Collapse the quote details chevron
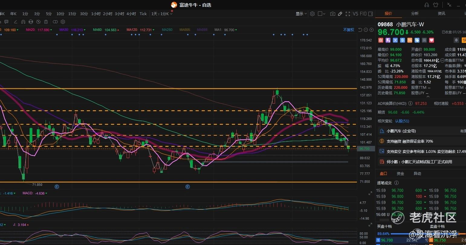The height and width of the screenshot is (245, 466). (x=428, y=97)
